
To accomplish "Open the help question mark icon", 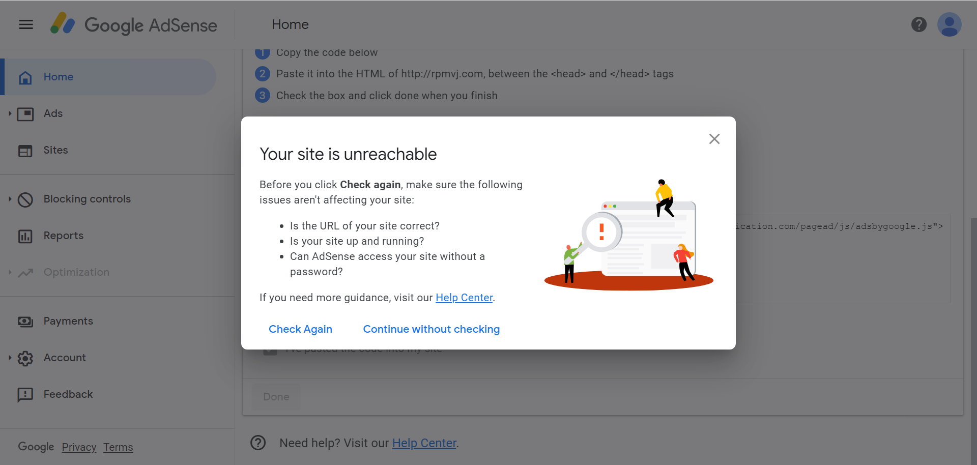I will pos(918,24).
